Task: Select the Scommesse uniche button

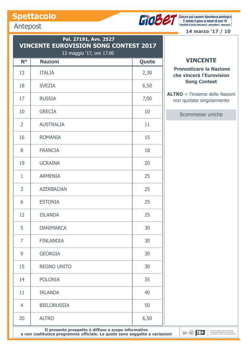Action: tap(201, 114)
